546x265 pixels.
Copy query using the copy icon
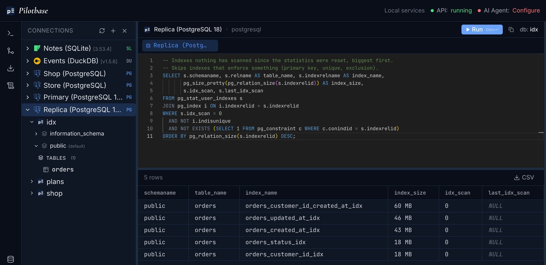[511, 30]
